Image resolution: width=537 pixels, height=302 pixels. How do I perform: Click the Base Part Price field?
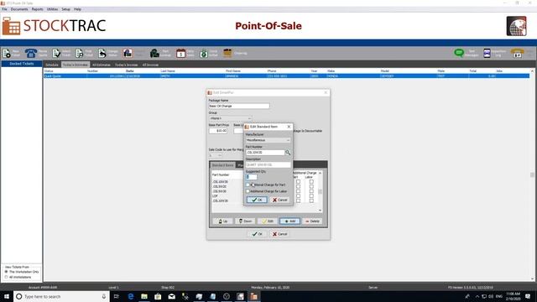click(x=218, y=131)
